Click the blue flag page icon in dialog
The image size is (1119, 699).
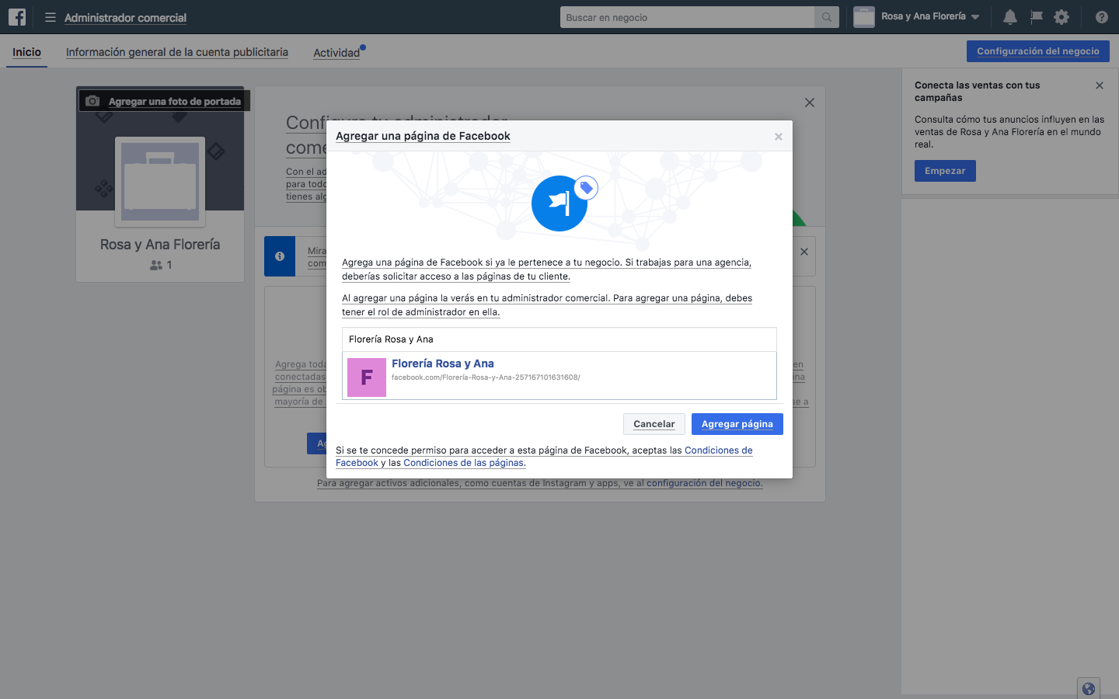pyautogui.click(x=559, y=203)
